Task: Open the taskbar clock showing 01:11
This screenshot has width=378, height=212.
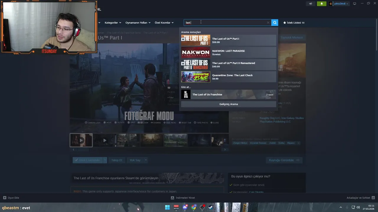Action: (x=369, y=207)
